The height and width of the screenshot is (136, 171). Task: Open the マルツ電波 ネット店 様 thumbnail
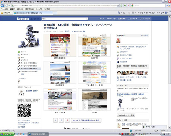click(94, 72)
